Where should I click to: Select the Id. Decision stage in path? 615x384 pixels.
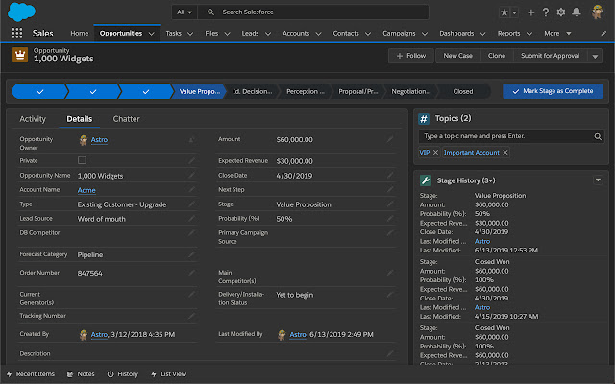click(x=254, y=92)
